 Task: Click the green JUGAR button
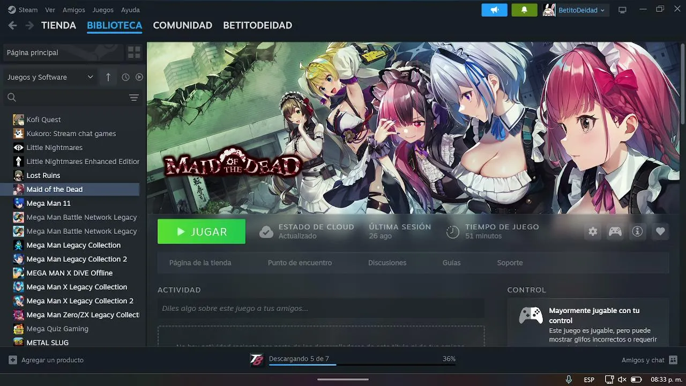(x=202, y=232)
